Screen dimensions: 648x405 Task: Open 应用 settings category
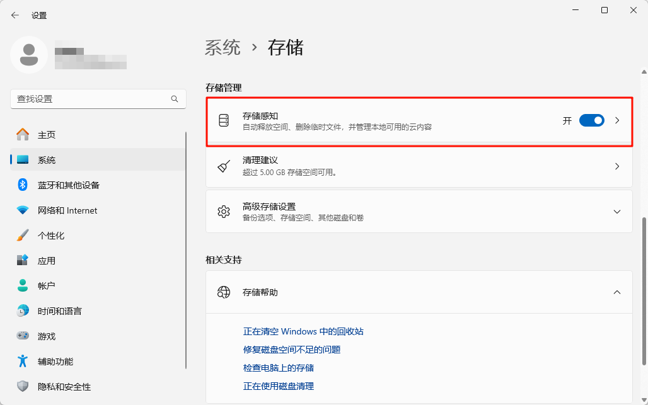tap(47, 261)
